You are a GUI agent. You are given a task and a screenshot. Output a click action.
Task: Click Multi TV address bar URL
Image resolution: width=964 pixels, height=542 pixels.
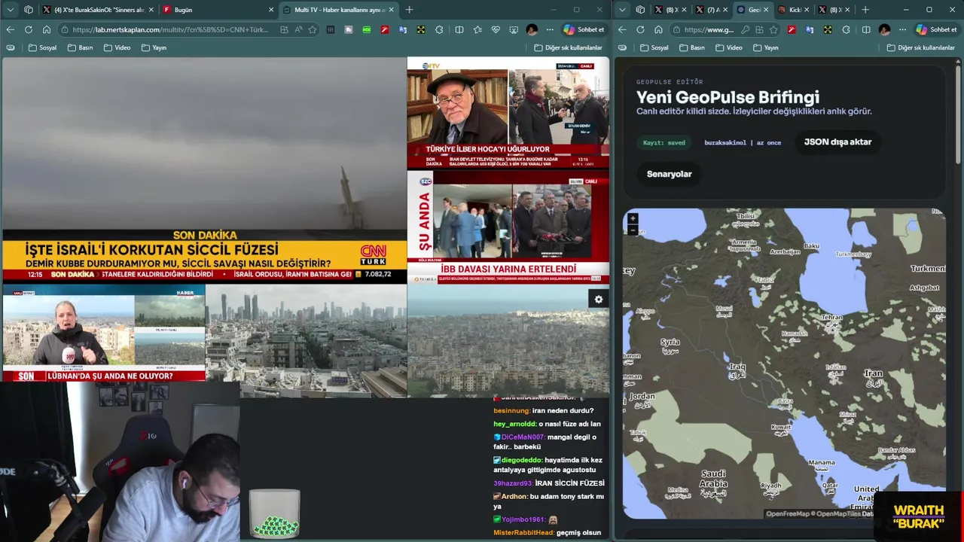pyautogui.click(x=170, y=29)
